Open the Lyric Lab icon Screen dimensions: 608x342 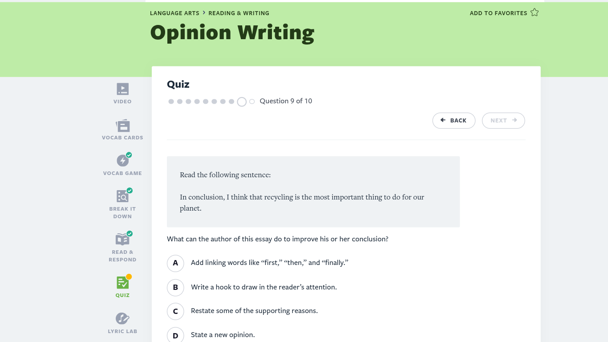[x=122, y=318]
